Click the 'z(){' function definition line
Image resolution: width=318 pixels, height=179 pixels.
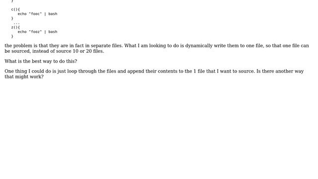click(15, 27)
